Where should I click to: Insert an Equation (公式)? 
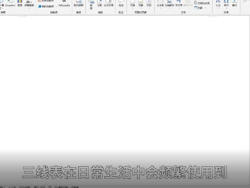[x=218, y=4]
